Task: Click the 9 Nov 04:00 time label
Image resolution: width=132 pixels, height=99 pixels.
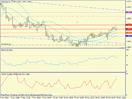Action: pos(47,98)
